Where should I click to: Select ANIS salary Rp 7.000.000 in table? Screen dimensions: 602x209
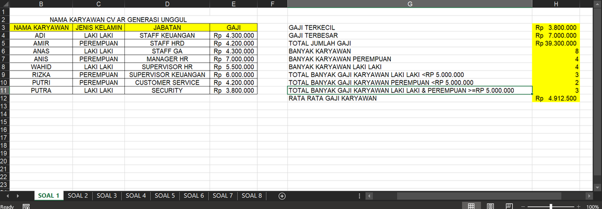pos(234,59)
